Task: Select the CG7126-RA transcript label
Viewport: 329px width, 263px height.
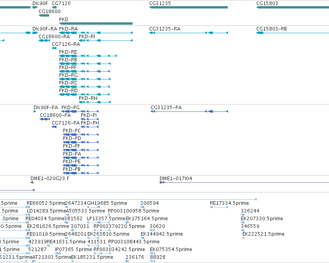Action: pyautogui.click(x=66, y=44)
